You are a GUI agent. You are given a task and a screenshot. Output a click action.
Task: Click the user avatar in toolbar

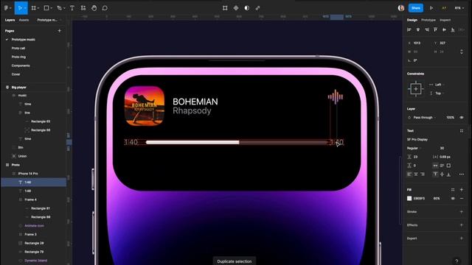click(401, 8)
